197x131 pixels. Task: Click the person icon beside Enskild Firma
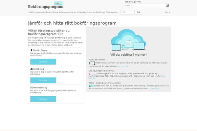click(32, 50)
